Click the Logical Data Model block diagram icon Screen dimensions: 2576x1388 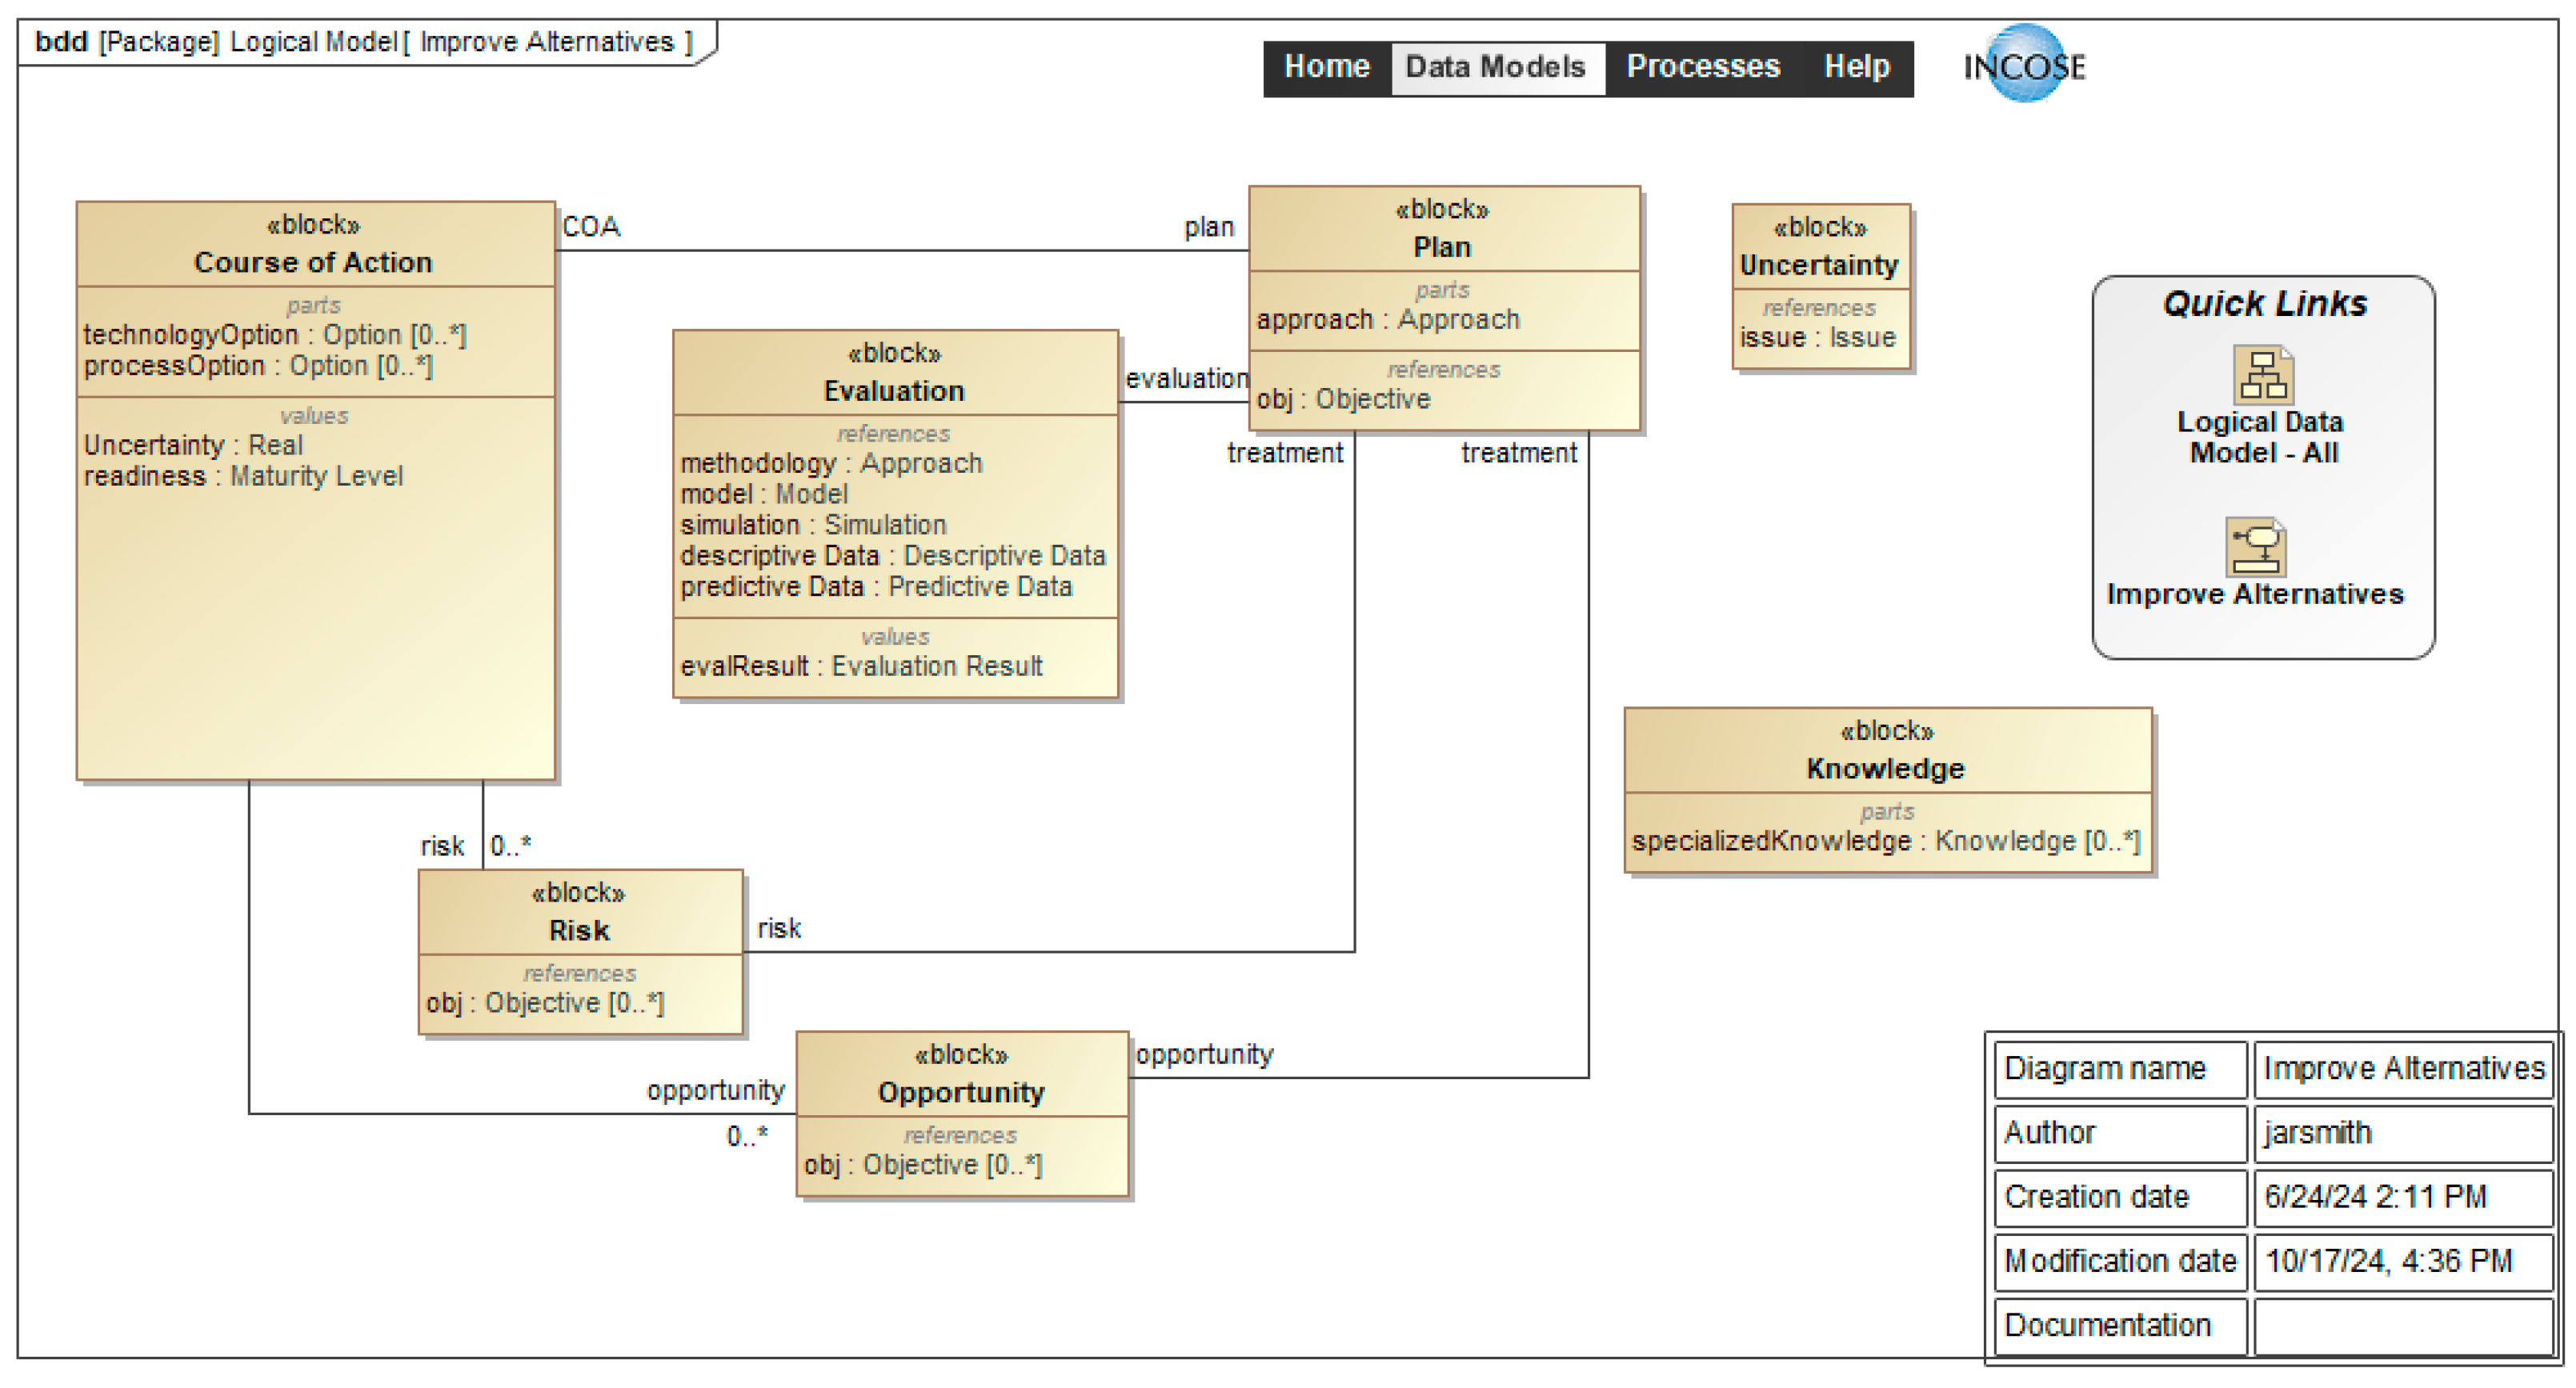(x=2263, y=375)
